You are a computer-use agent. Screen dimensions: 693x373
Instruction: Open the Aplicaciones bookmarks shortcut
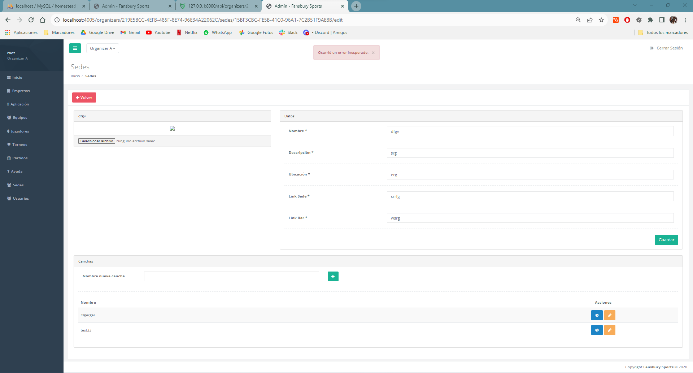pos(21,32)
